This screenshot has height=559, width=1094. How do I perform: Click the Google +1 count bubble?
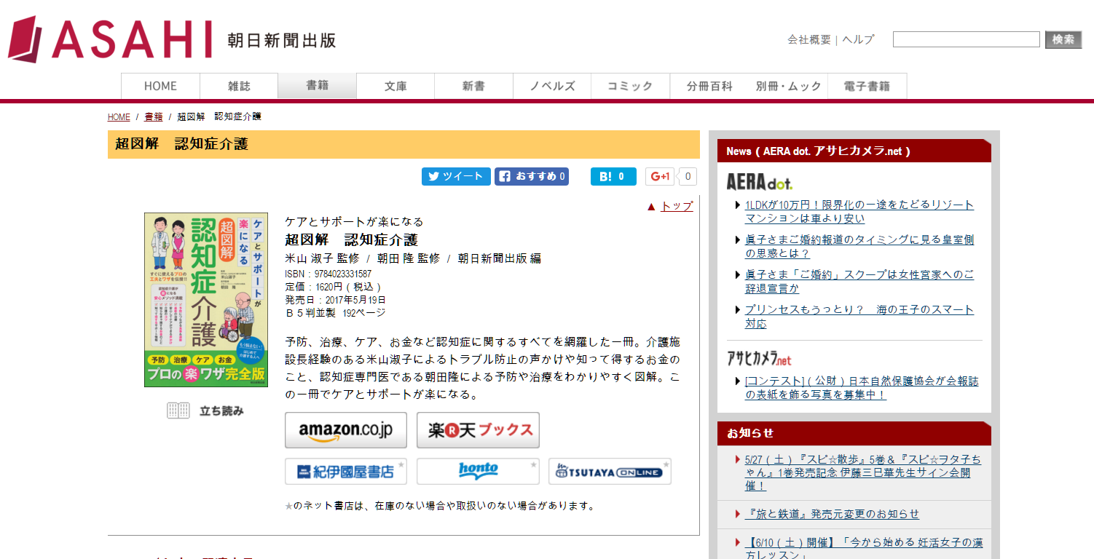(x=688, y=176)
